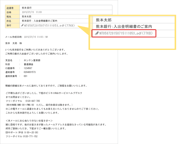Click the account number 1234567

pos(28,68)
